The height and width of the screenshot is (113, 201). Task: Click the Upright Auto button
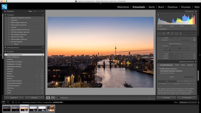[186, 81]
